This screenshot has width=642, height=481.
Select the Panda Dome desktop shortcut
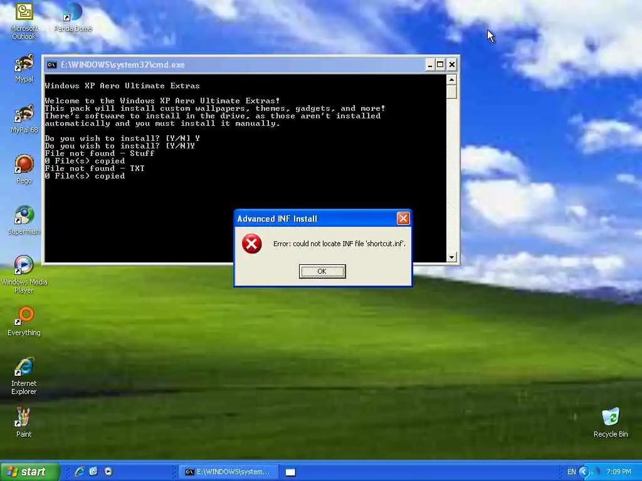[x=73, y=18]
